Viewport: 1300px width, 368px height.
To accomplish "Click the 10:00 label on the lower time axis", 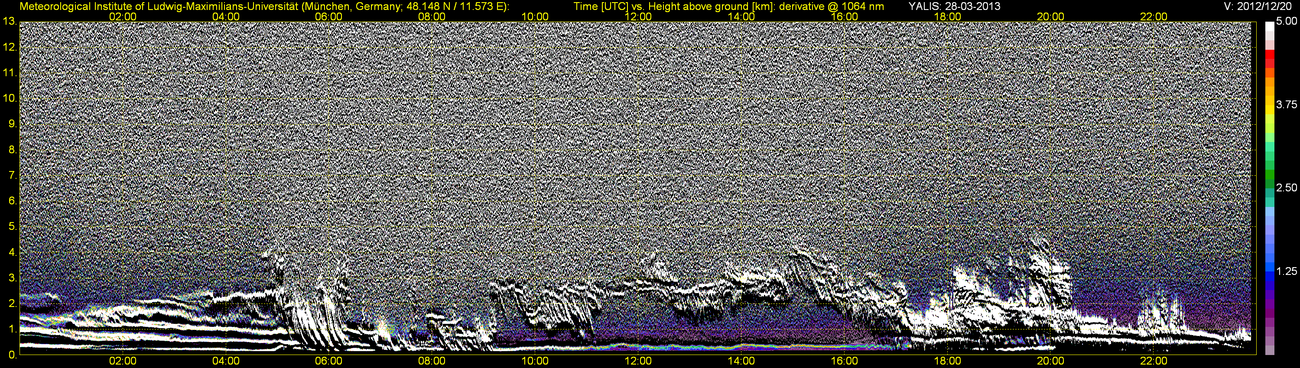I will coord(535,361).
